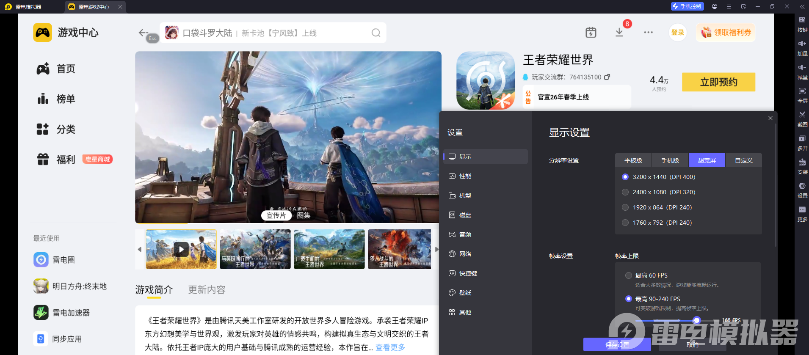Close the 设置 settings dialog

click(x=770, y=118)
